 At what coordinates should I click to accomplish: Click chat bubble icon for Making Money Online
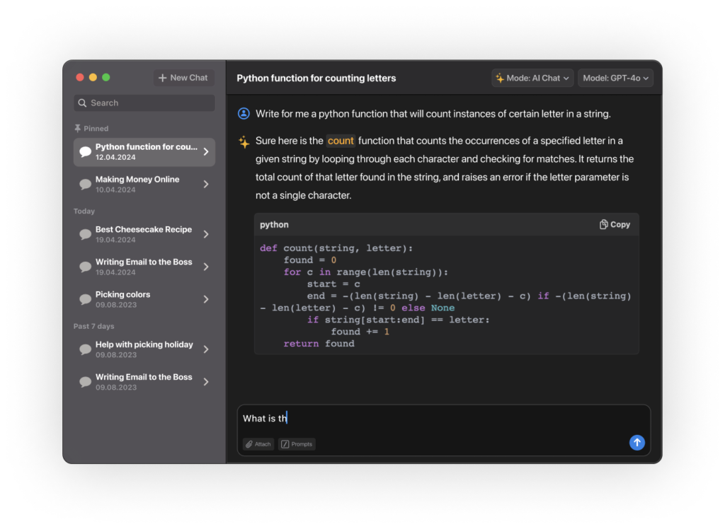point(85,184)
